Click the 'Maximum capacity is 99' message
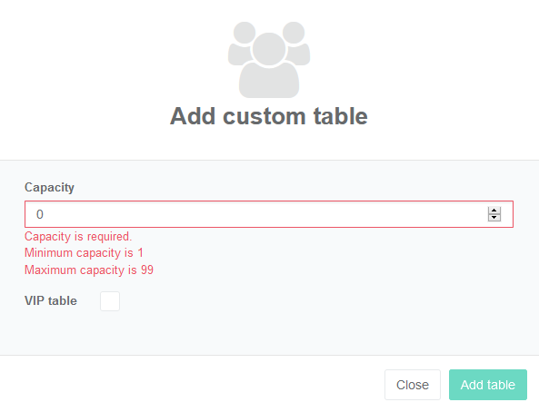 point(89,270)
